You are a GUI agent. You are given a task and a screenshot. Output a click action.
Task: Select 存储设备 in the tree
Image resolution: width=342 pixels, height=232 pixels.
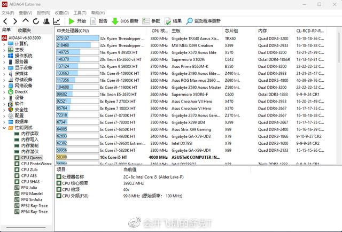pyautogui.click(x=24, y=80)
